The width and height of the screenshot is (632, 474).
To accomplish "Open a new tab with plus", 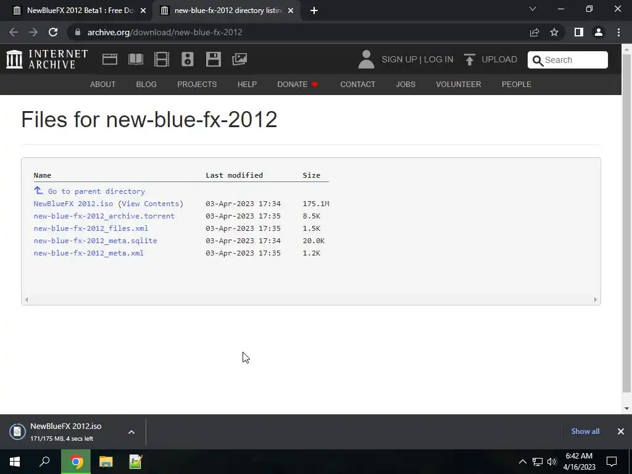I will 314,10.
